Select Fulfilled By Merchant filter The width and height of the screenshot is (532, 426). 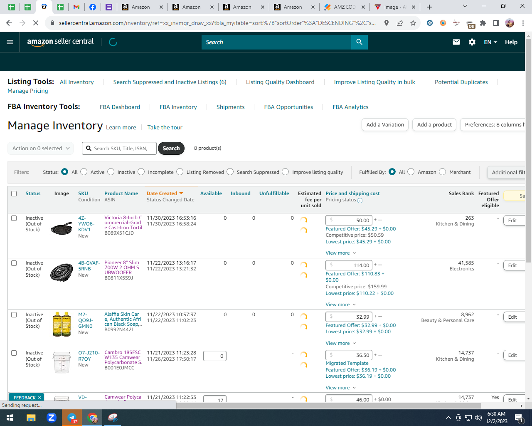(x=442, y=172)
